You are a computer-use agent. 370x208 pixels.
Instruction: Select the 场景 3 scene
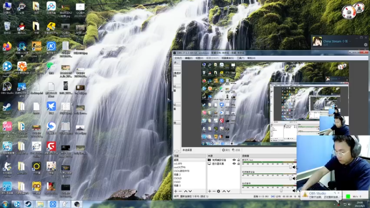pos(190,186)
